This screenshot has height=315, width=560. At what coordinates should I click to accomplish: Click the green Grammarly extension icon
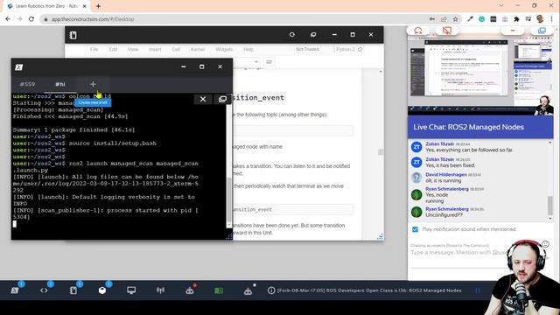[481, 19]
